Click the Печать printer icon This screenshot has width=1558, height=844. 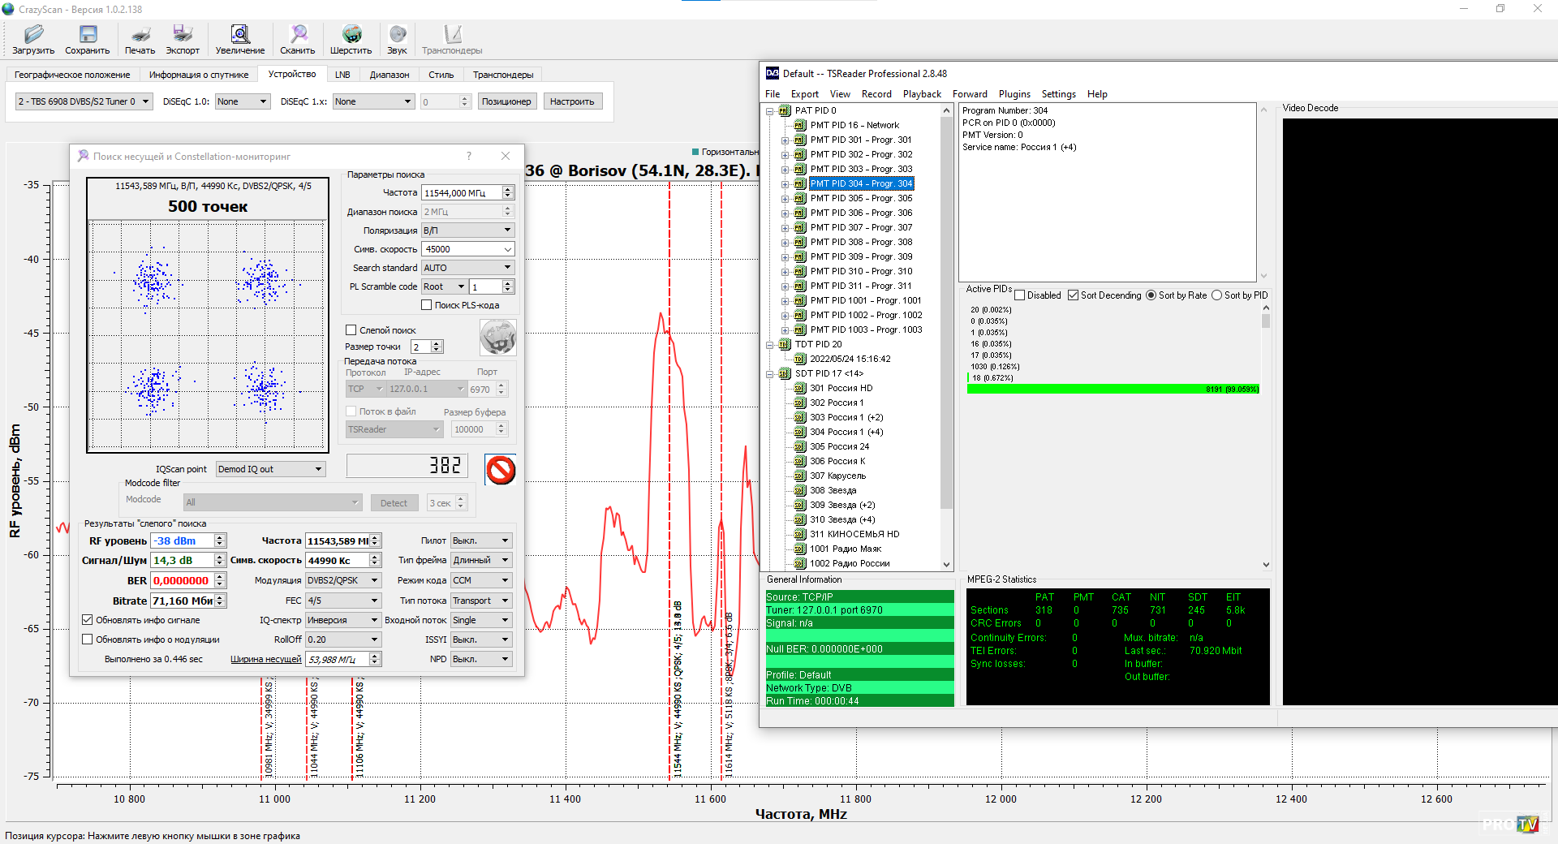140,34
